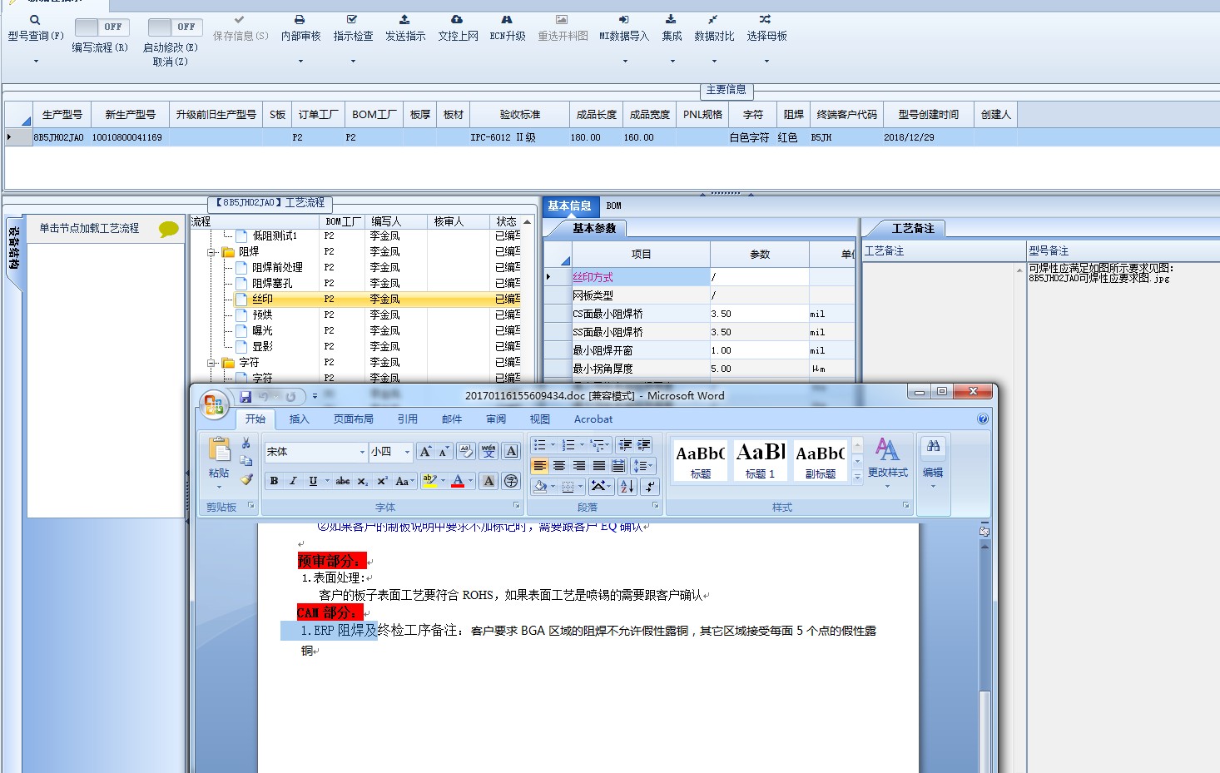Click the Office button in Word
Image resolution: width=1220 pixels, height=773 pixels.
pyautogui.click(x=214, y=405)
